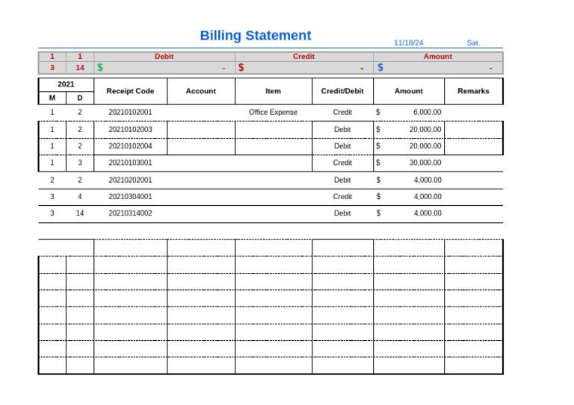The image size is (574, 405).
Task: Select the Office Expense item cell
Action: tap(273, 112)
